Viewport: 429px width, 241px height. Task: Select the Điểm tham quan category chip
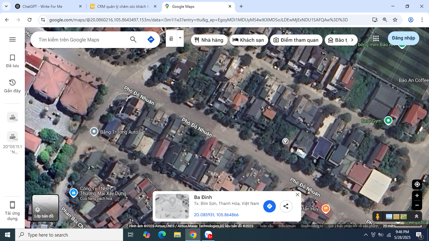[296, 40]
